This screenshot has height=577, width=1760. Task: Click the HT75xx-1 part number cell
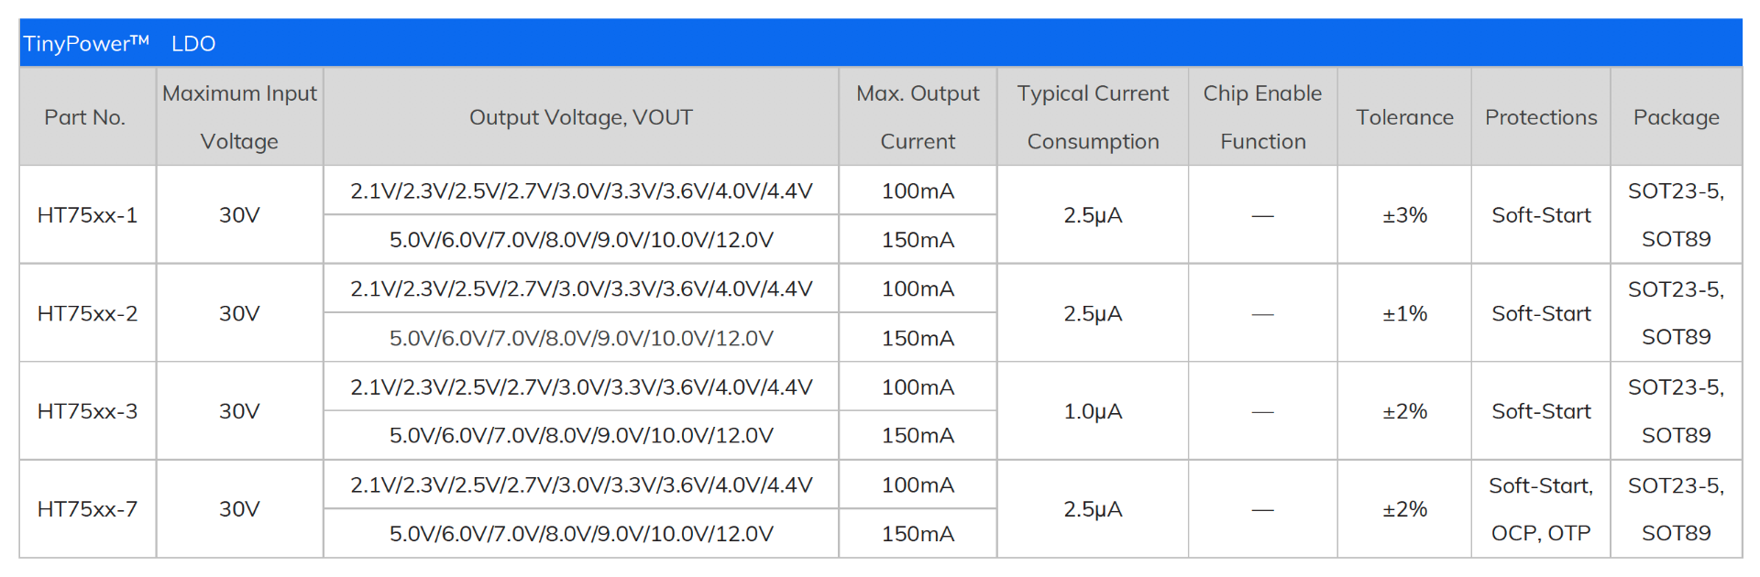(x=87, y=215)
